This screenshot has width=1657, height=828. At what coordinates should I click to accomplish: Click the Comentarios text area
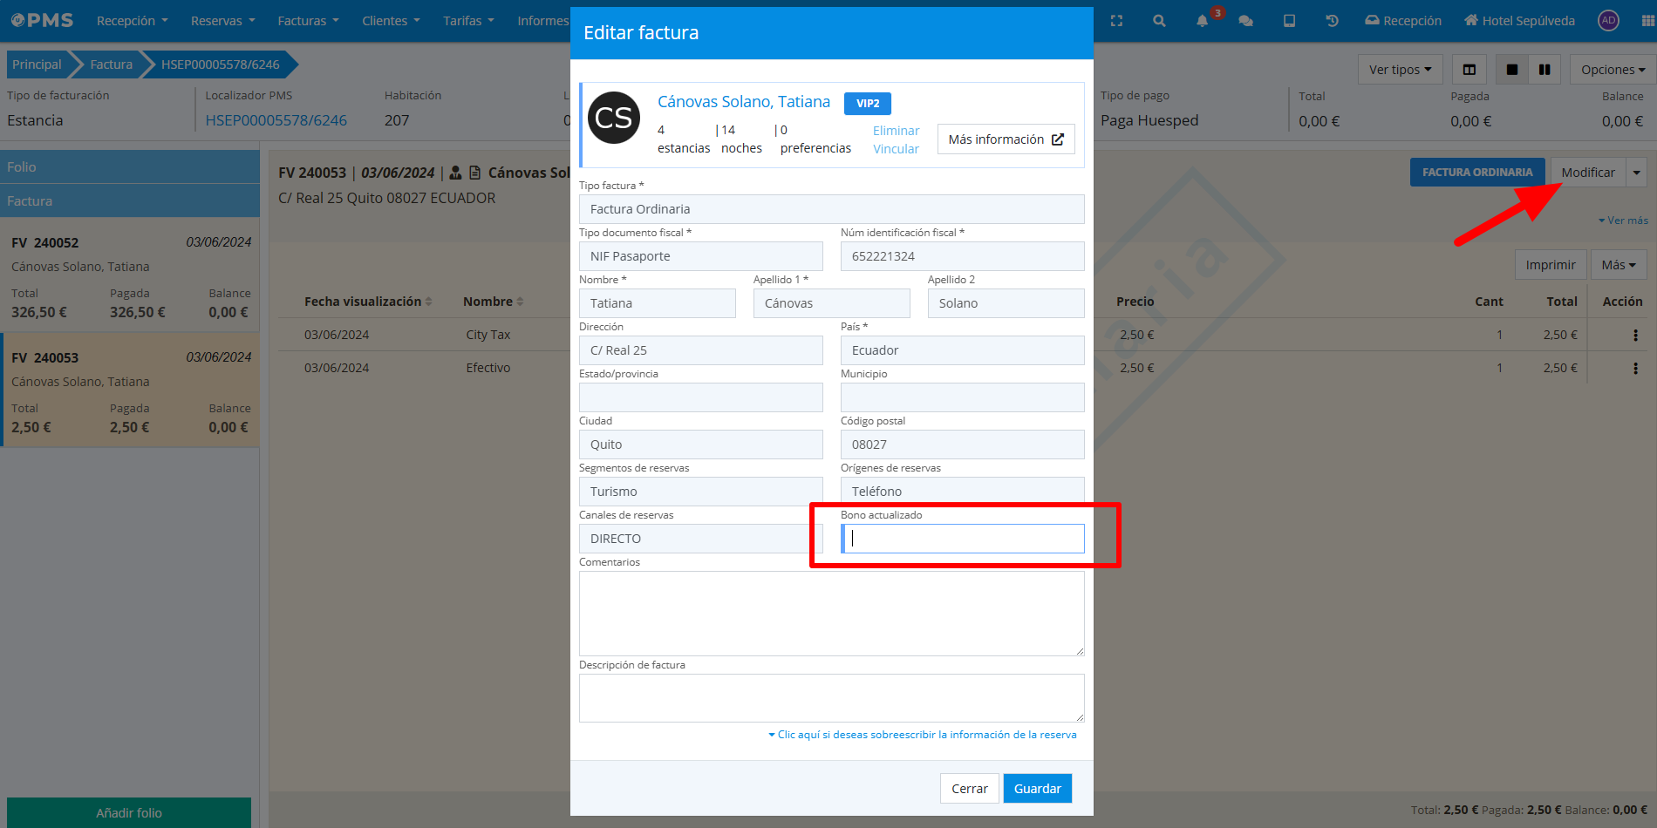click(831, 613)
